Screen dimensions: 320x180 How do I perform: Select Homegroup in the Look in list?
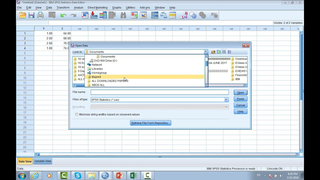144,73
